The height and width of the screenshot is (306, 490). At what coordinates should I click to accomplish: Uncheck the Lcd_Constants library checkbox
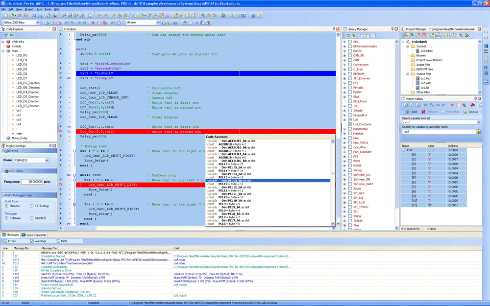(x=350, y=124)
